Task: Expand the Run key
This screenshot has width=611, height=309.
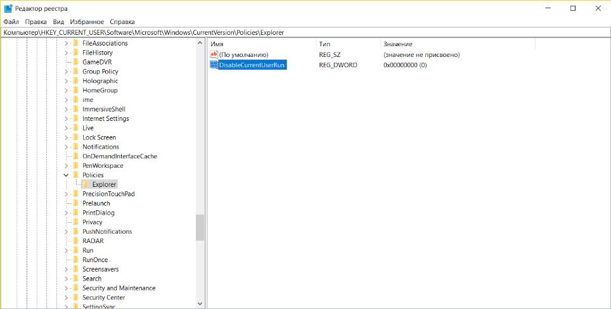Action: tap(67, 250)
